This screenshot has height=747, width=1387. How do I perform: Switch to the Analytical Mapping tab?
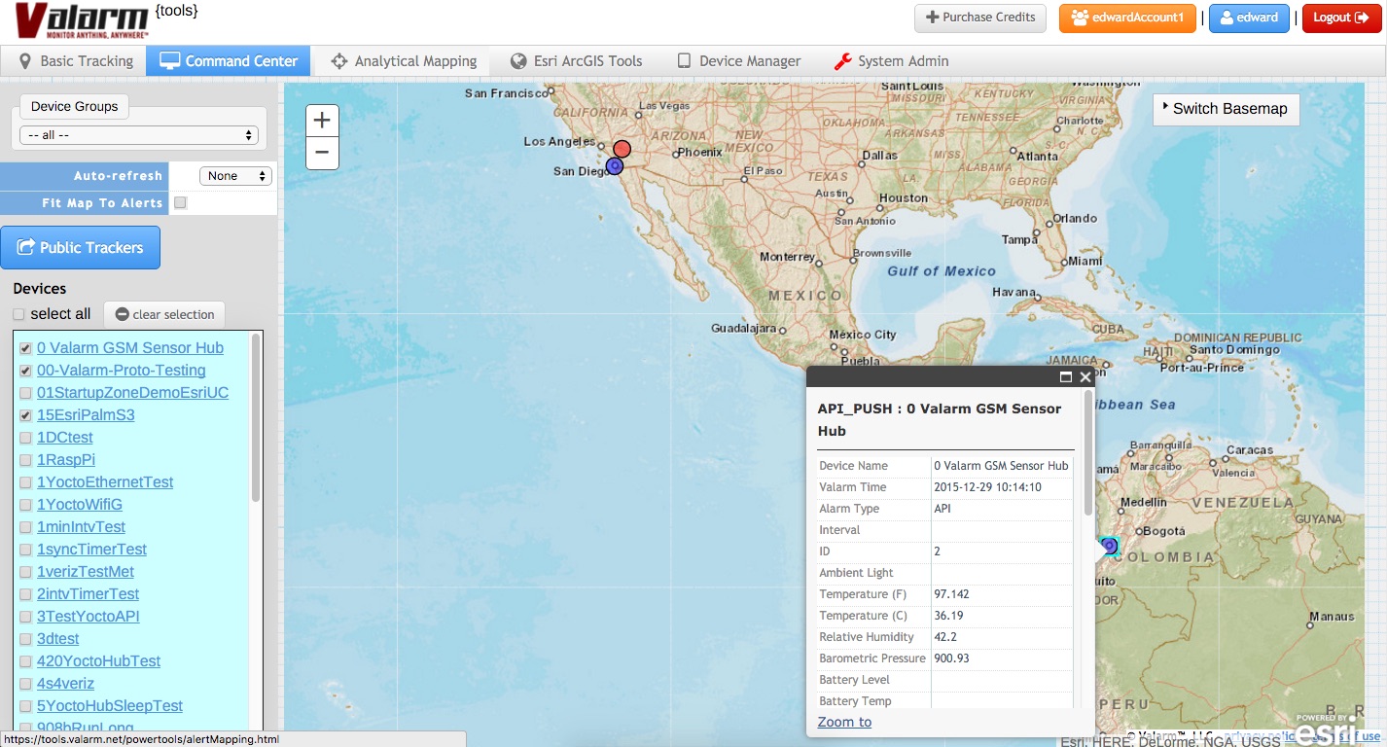click(x=404, y=61)
